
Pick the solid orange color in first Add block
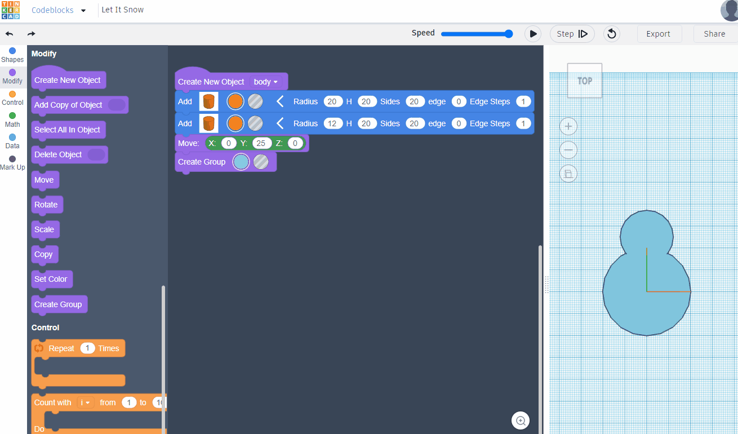pyautogui.click(x=235, y=101)
